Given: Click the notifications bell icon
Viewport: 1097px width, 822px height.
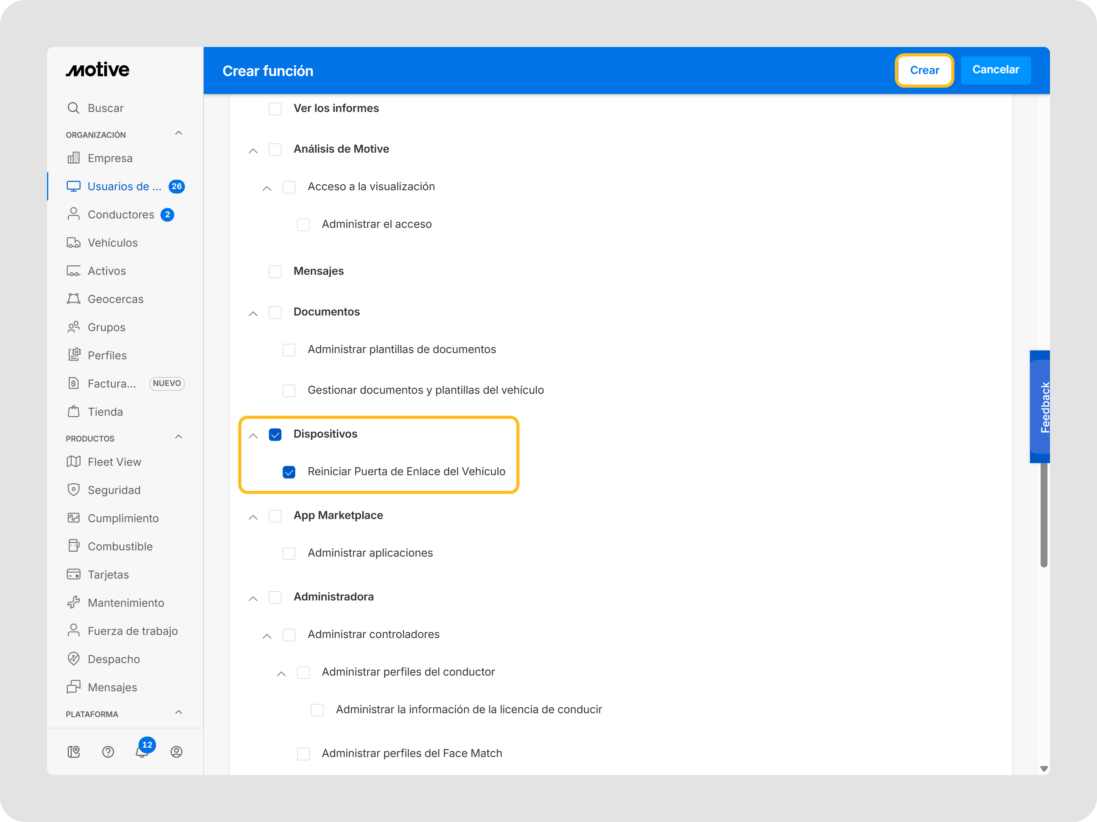Looking at the screenshot, I should (142, 752).
